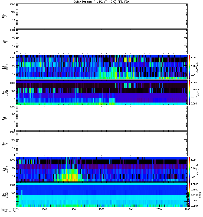Click the 'thb fbk scm1' y-axis title
Image resolution: width=203 pixels, height=217 pixels.
click(5, 92)
